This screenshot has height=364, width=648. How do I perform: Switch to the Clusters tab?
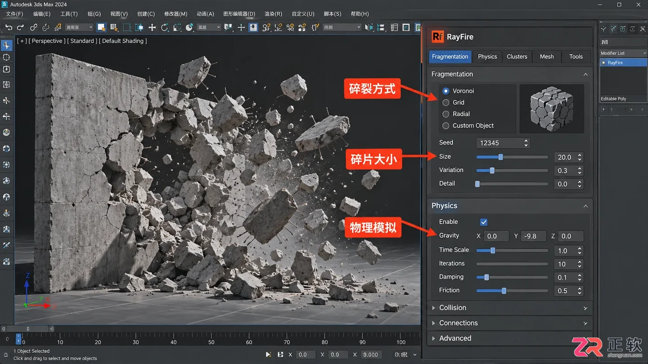pyautogui.click(x=517, y=57)
